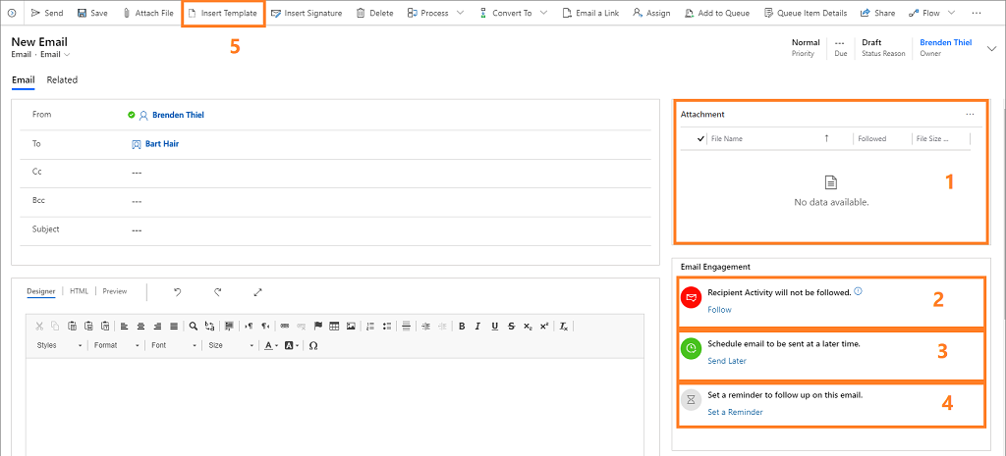Click the Cc field
Screen dimensions: 1006x456
click(x=336, y=173)
